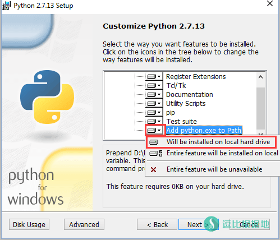The height and width of the screenshot is (240, 280).
Task: Open dropdown arrow for Test suite feature
Action: click(x=159, y=121)
